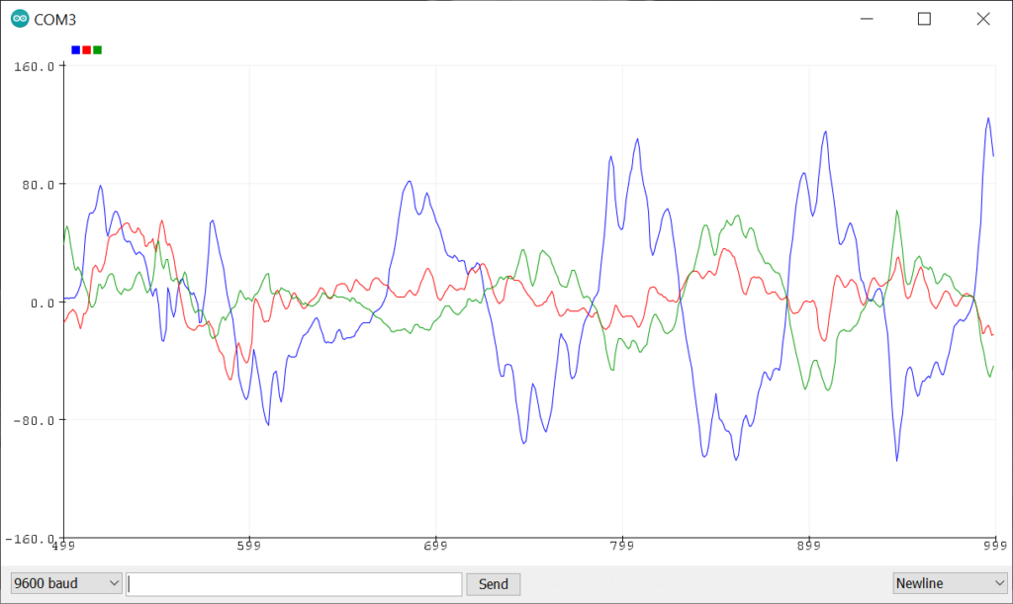The height and width of the screenshot is (604, 1013).
Task: Click the 999 x-axis label
Action: [x=995, y=546]
